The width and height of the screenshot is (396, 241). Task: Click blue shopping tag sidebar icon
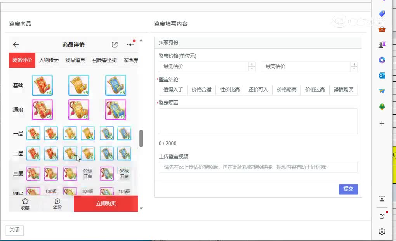[x=382, y=13]
